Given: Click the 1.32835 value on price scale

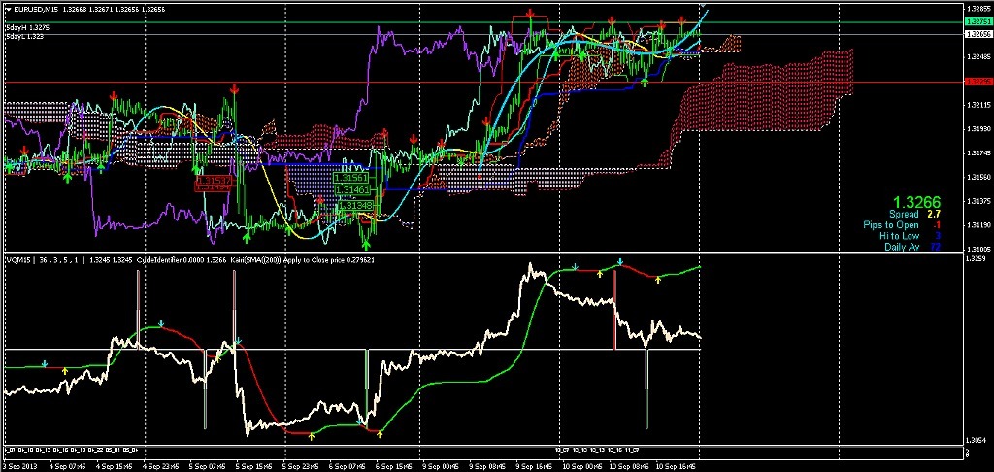Looking at the screenshot, I should pos(977,10).
